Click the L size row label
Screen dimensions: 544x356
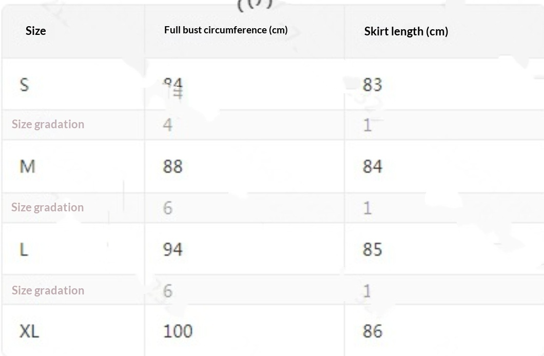[24, 249]
